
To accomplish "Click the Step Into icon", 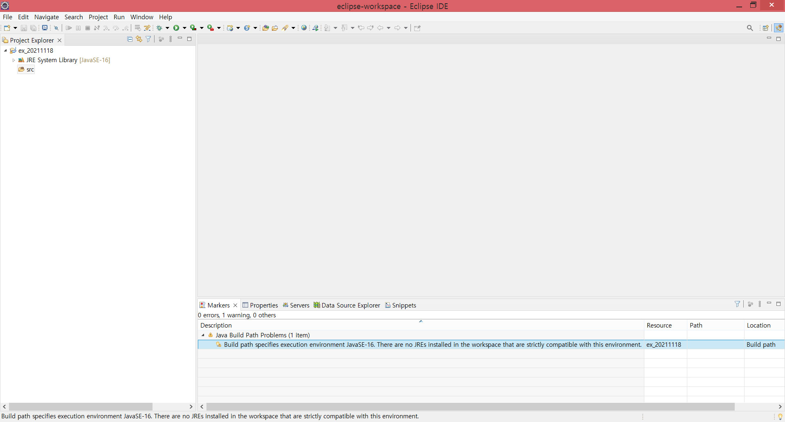I will (x=106, y=28).
